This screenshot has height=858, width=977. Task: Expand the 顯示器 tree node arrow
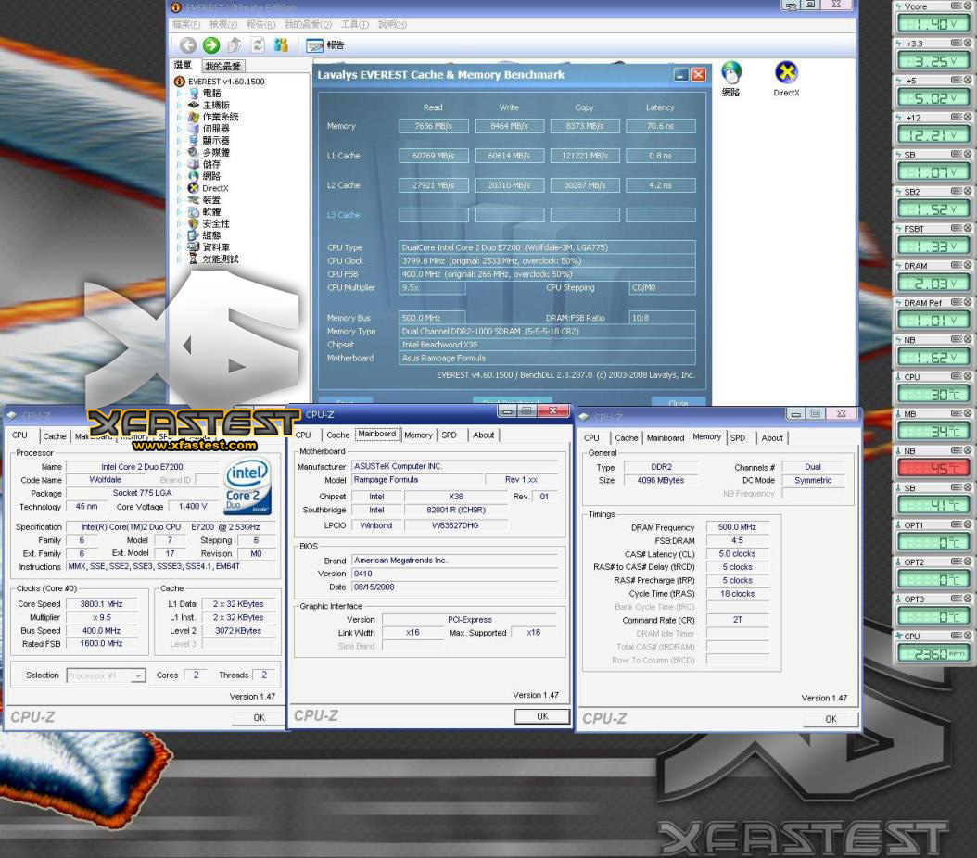[x=180, y=140]
